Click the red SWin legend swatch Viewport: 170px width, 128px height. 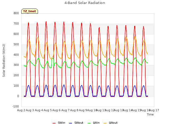pos(54,123)
